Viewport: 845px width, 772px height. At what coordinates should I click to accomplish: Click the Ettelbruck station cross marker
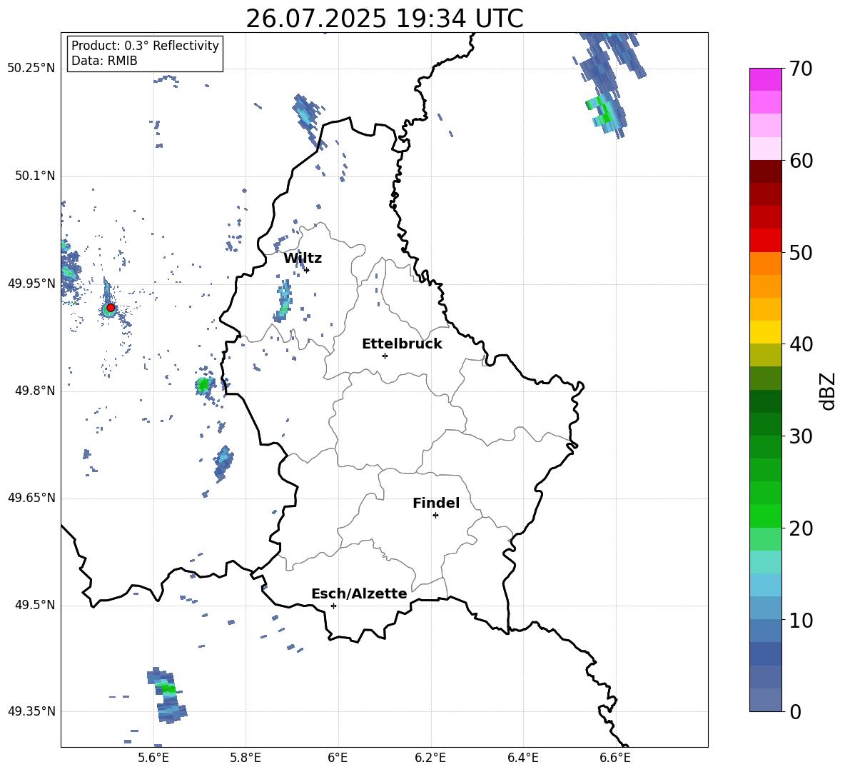[x=385, y=356]
